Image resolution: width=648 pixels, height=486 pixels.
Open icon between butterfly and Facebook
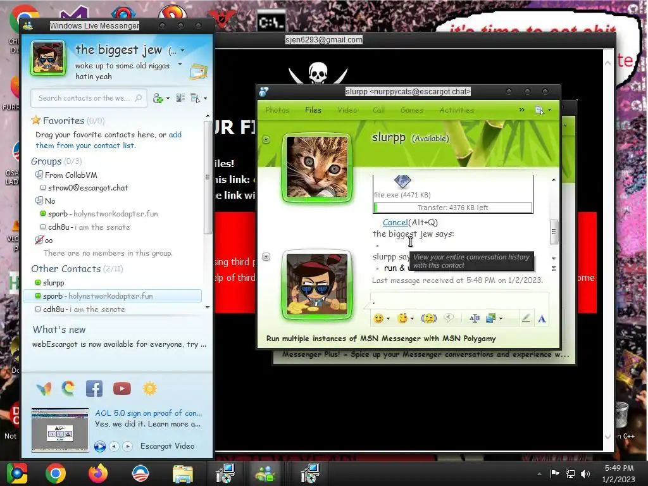(x=68, y=389)
